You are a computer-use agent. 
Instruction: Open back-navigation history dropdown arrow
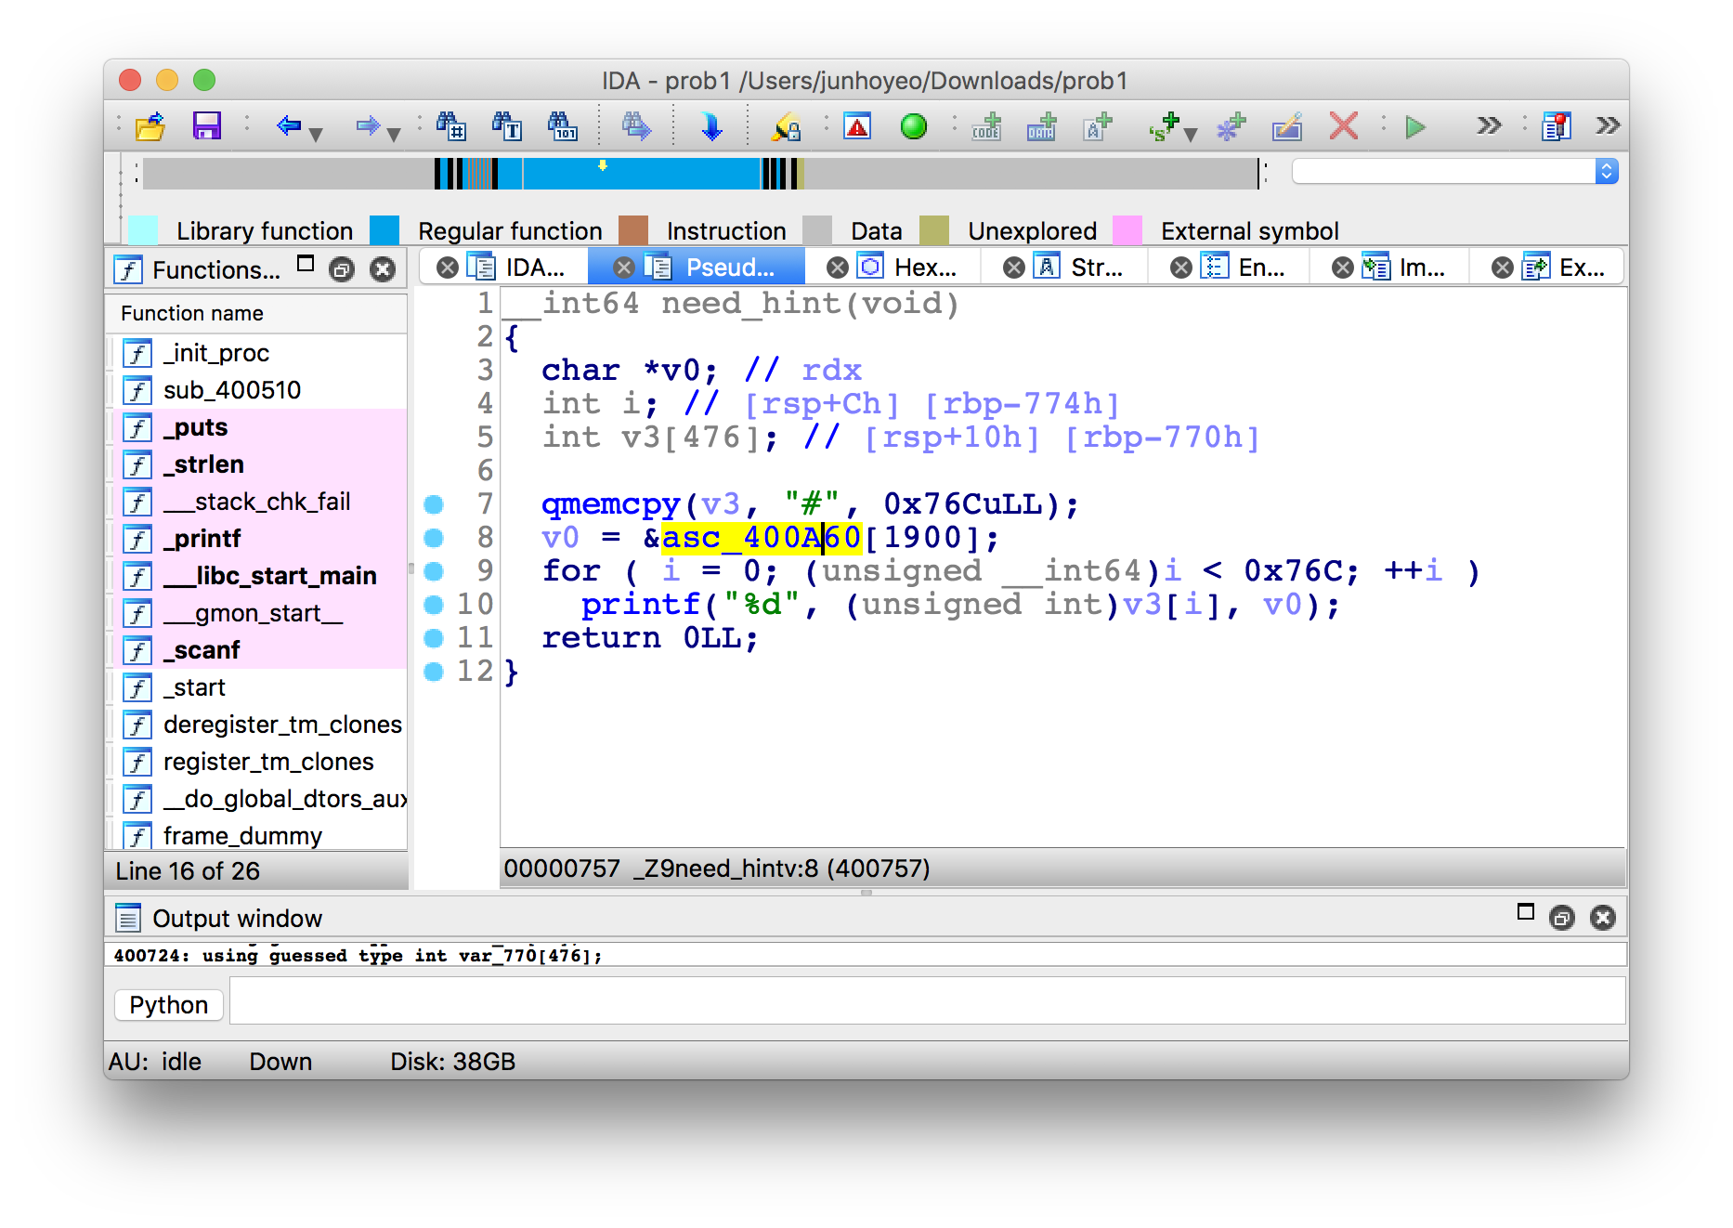[x=316, y=135]
